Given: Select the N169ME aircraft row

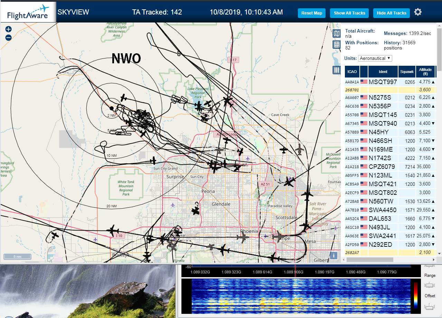Looking at the screenshot, I should point(391,149).
